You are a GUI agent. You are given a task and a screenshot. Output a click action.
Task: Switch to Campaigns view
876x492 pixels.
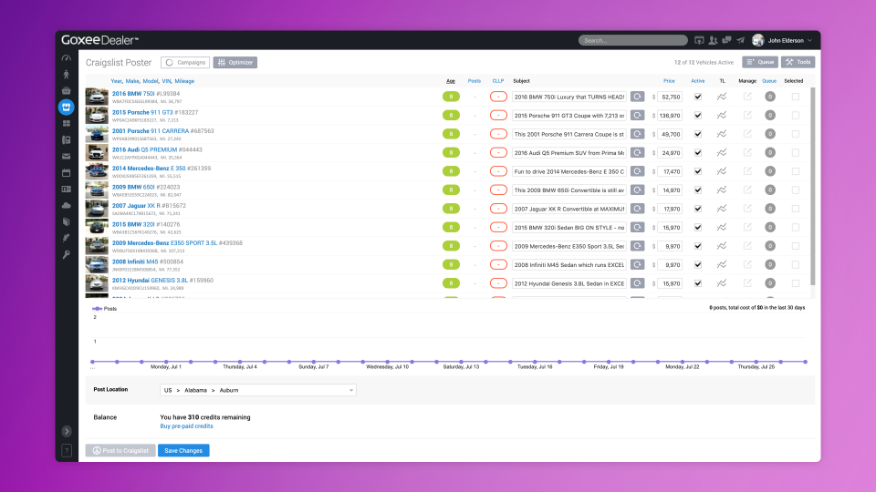pos(185,63)
